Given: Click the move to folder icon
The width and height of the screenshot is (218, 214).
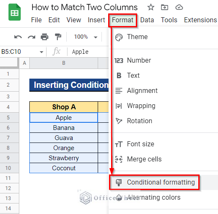Looking at the screenshot, I should pos(164,7).
